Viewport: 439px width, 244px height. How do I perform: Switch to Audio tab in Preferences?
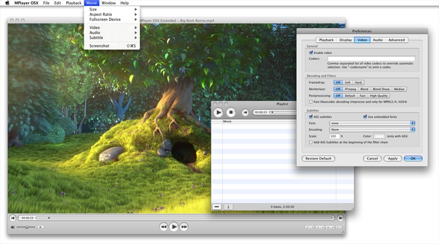click(378, 40)
